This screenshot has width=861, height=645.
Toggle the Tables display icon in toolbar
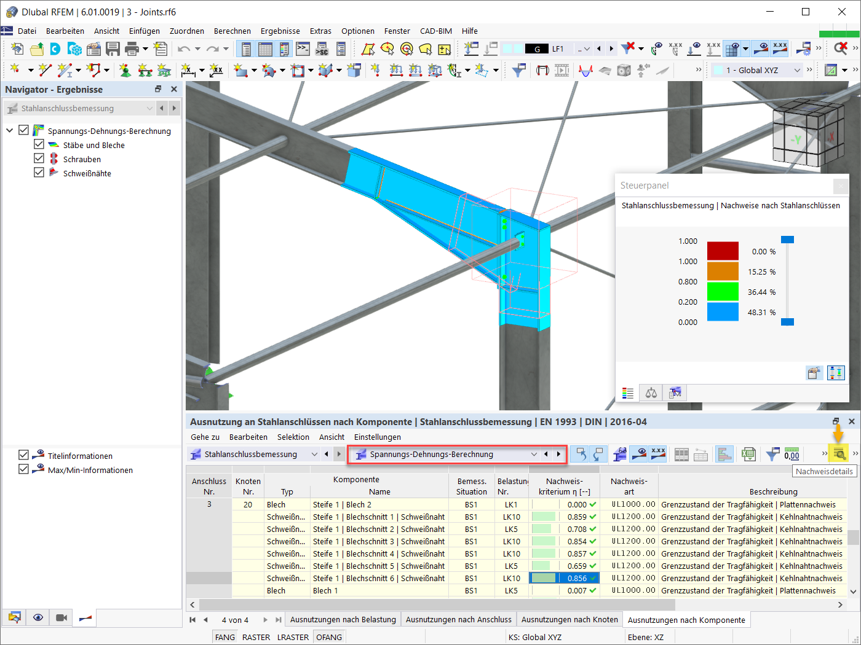[x=265, y=49]
